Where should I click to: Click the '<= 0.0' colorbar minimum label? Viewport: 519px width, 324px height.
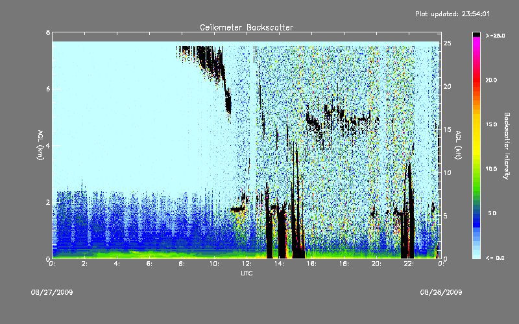tap(495, 257)
